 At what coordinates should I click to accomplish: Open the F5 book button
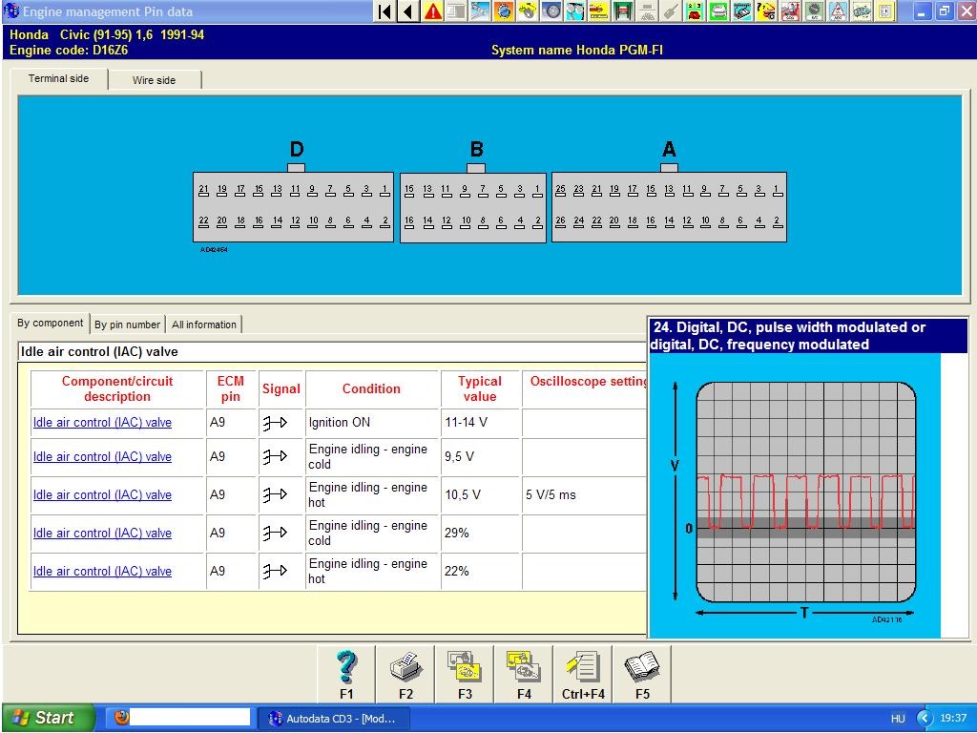click(x=642, y=675)
